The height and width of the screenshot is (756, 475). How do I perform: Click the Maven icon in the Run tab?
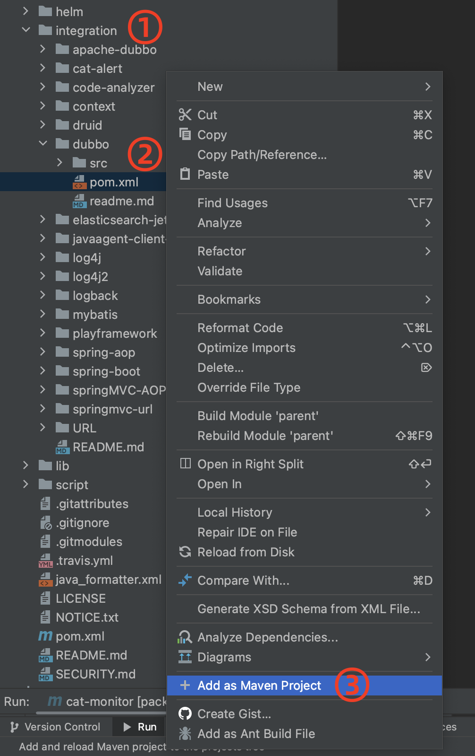[55, 701]
